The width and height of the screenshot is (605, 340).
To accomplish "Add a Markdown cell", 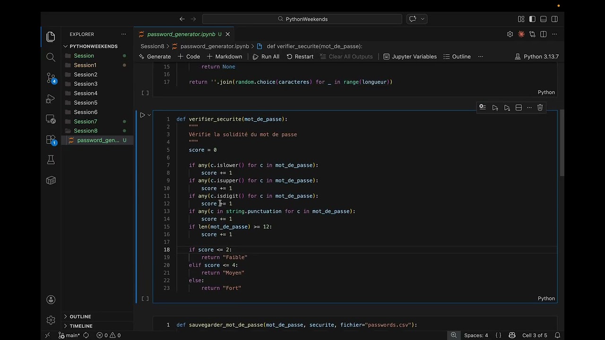I will click(225, 56).
